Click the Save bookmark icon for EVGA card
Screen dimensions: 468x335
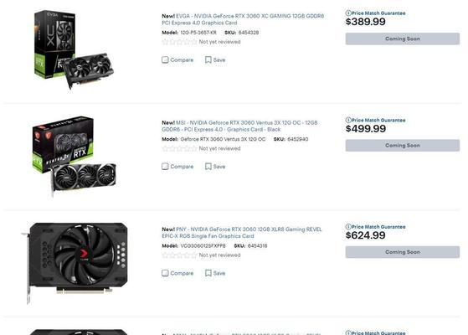(x=208, y=59)
